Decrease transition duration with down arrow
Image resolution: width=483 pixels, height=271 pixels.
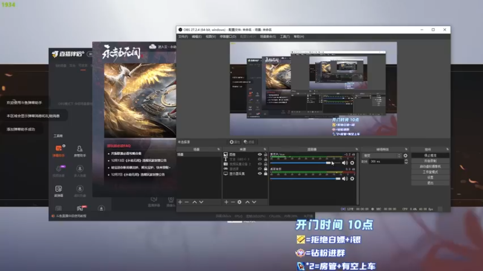(406, 163)
